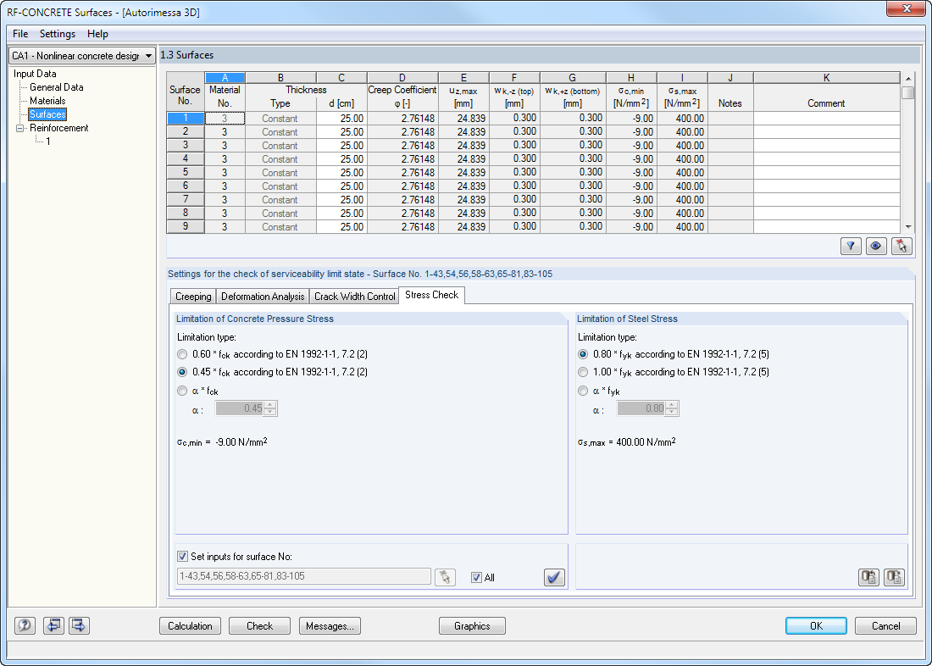Screen dimensions: 932x666
Task: Switch to the Crack Width Control tab
Action: 354,296
